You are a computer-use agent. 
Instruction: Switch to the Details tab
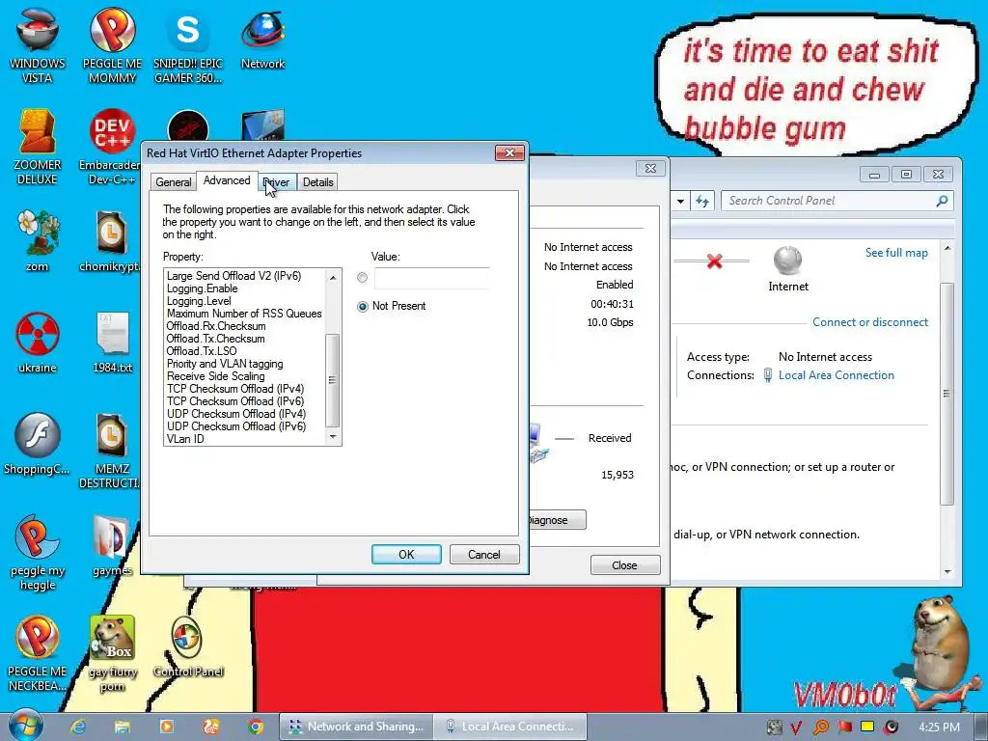317,182
